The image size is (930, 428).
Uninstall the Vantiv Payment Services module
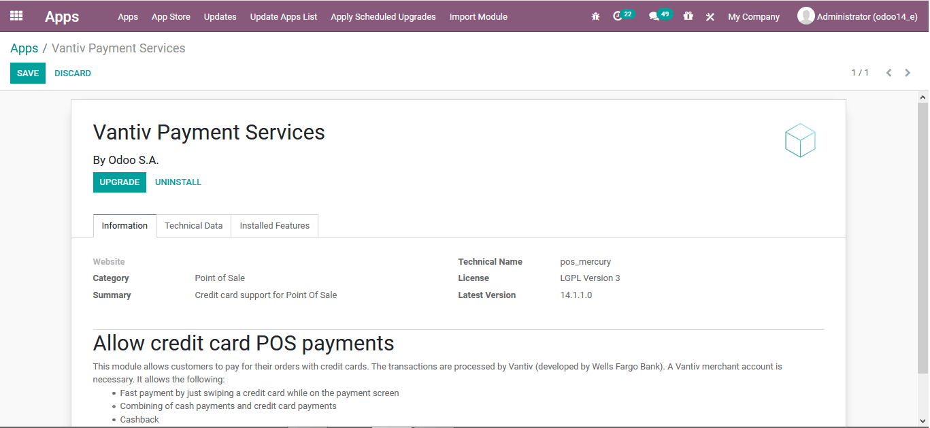tap(178, 182)
